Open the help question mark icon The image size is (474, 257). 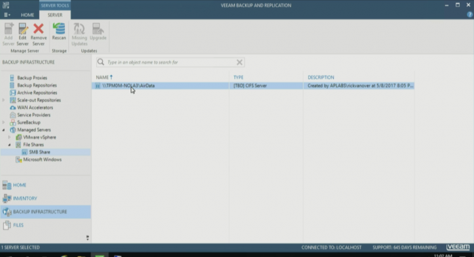469,14
